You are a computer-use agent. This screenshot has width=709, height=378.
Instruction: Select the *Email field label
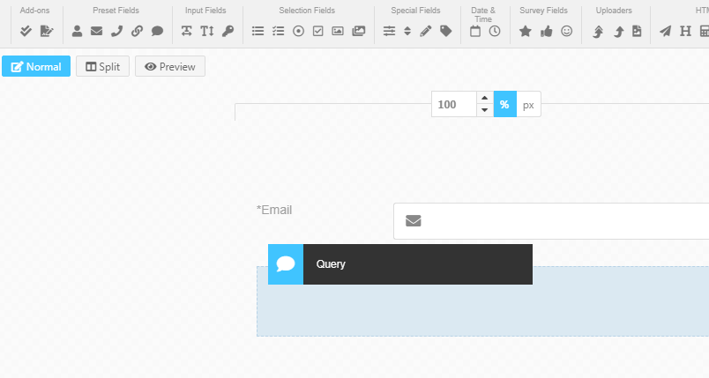pyautogui.click(x=274, y=210)
